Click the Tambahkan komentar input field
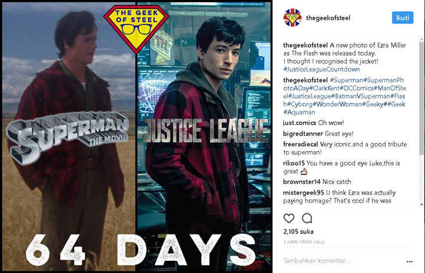 [343, 261]
